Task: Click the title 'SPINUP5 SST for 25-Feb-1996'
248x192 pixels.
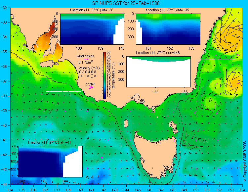Action: pyautogui.click(x=126, y=3)
